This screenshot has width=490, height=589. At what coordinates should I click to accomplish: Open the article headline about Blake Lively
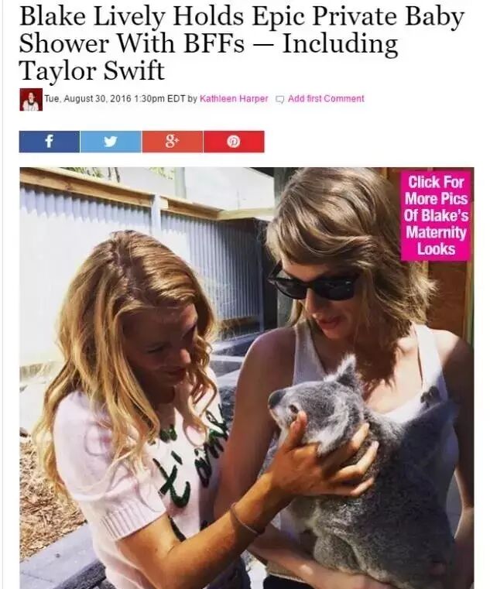[x=242, y=43]
